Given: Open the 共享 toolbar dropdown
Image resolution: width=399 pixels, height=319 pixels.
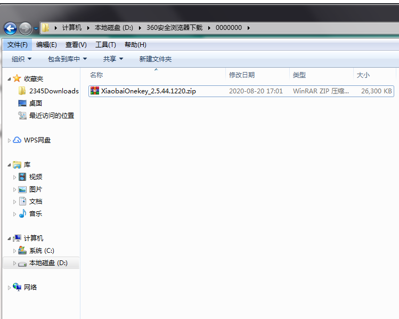Looking at the screenshot, I should click(x=113, y=59).
